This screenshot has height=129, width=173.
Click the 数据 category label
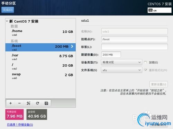coord(14,26)
